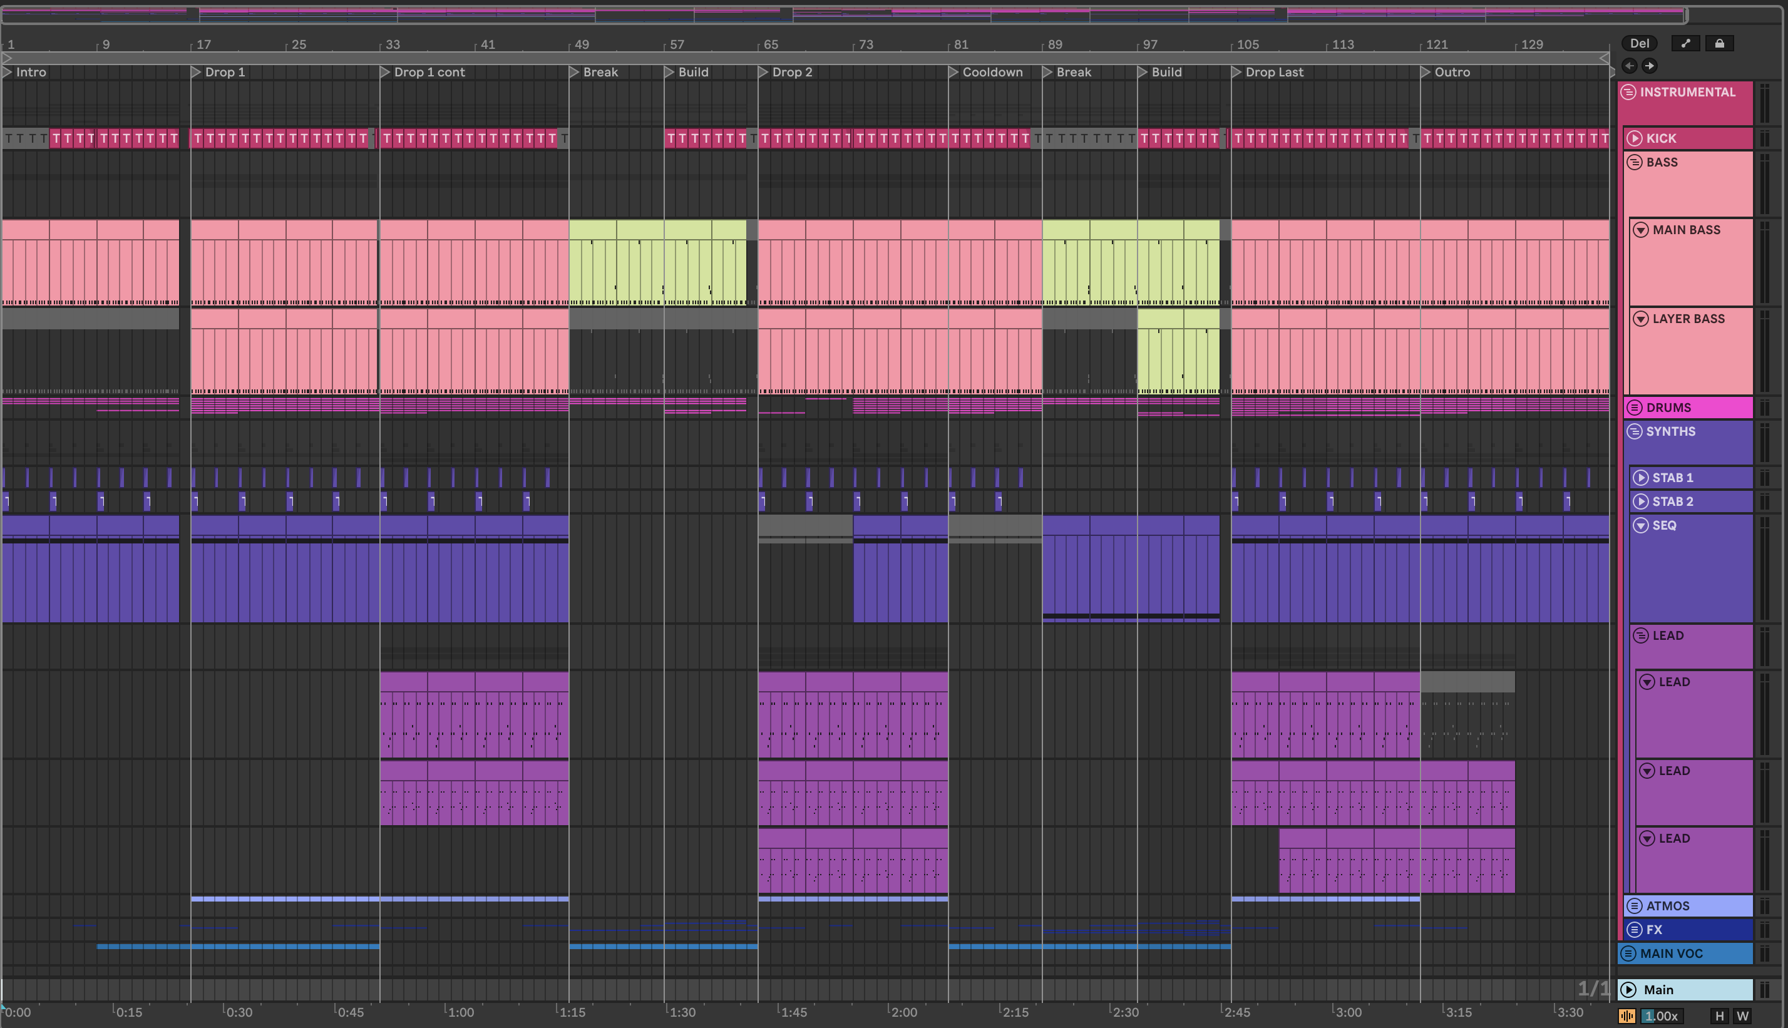Click the lock envelopes padlock icon
1788x1028 pixels.
(1720, 44)
